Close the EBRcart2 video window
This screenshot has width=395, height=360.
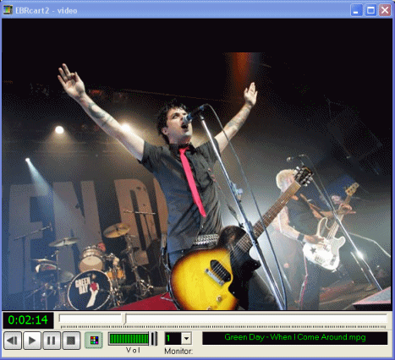click(x=385, y=10)
